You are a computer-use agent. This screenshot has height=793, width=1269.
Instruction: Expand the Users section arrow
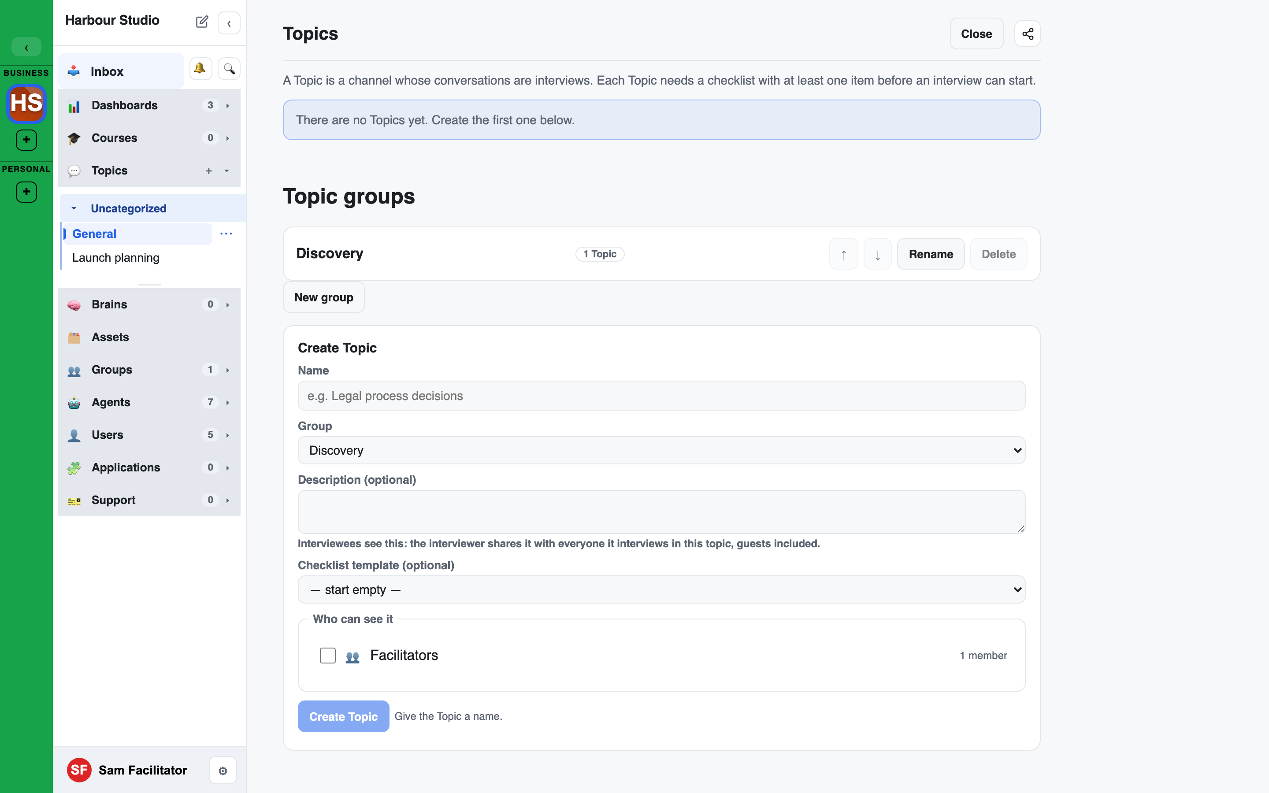227,435
